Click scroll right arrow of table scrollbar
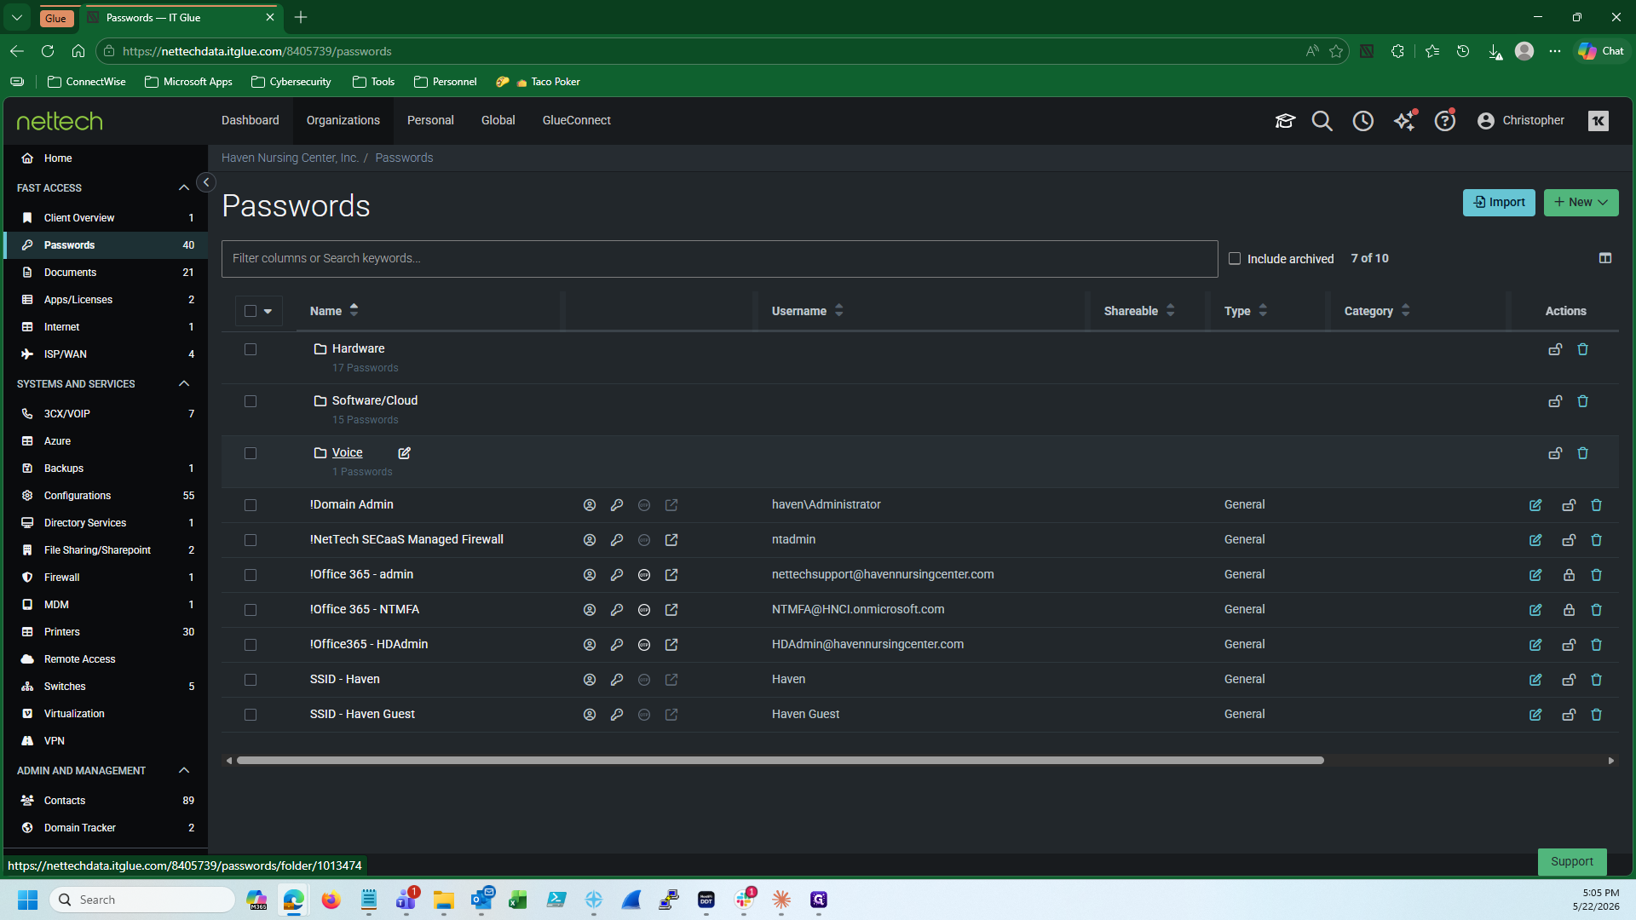Viewport: 1636px width, 920px height. (x=1610, y=761)
